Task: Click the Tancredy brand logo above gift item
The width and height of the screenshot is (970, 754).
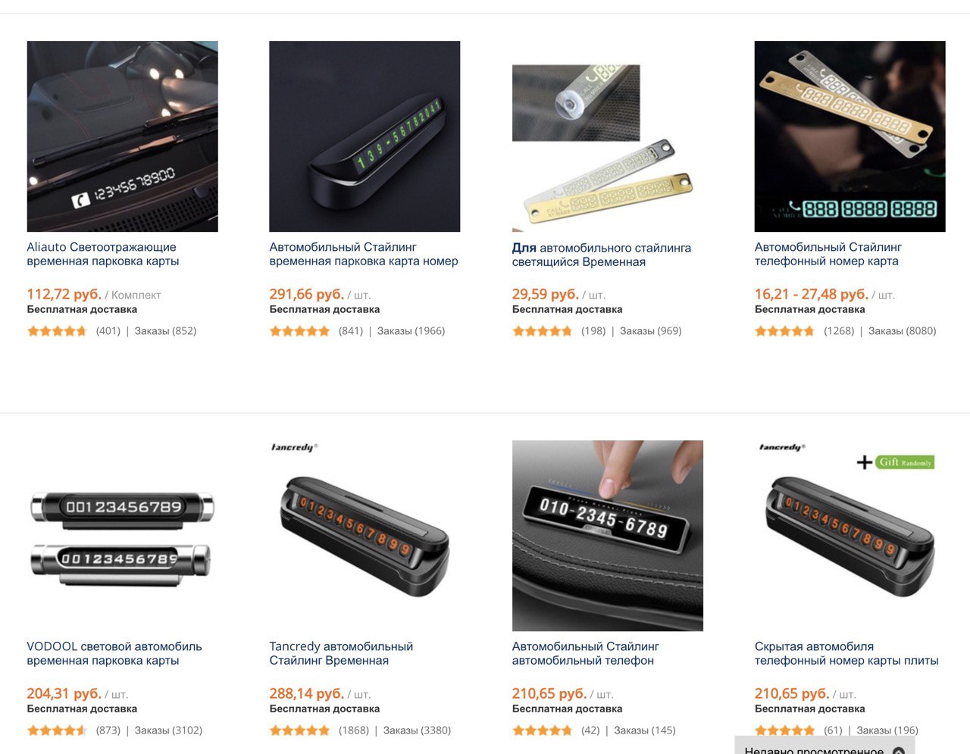Action: tap(781, 447)
